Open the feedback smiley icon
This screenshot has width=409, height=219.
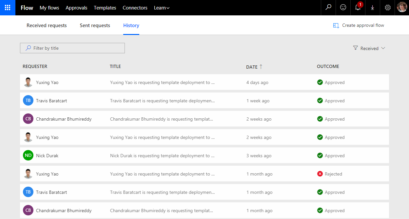[343, 8]
